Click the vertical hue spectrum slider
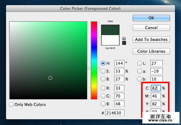181x125 pixels. point(94,60)
